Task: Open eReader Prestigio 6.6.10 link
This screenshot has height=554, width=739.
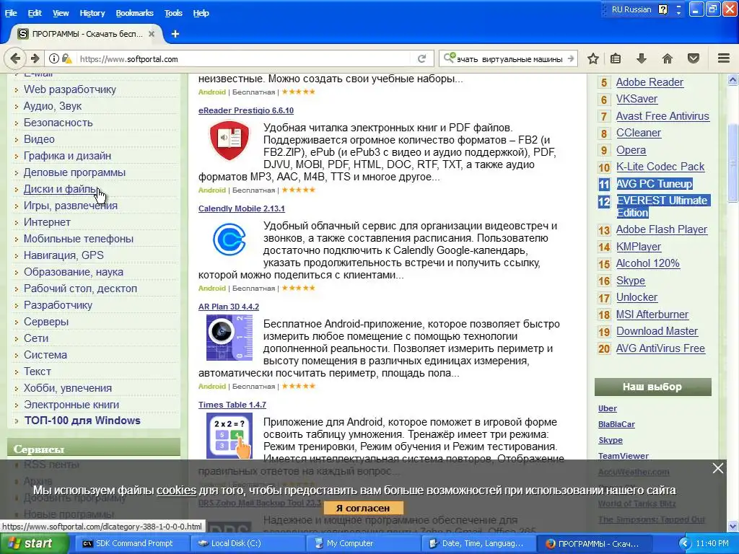Action: 246,110
